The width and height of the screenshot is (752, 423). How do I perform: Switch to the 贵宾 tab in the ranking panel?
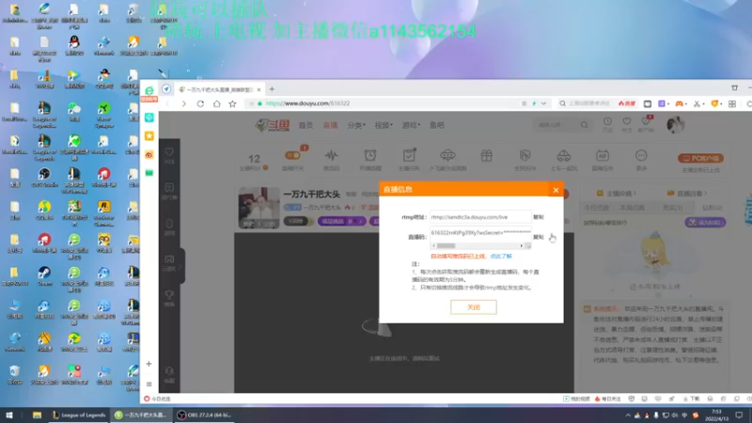[672, 208]
